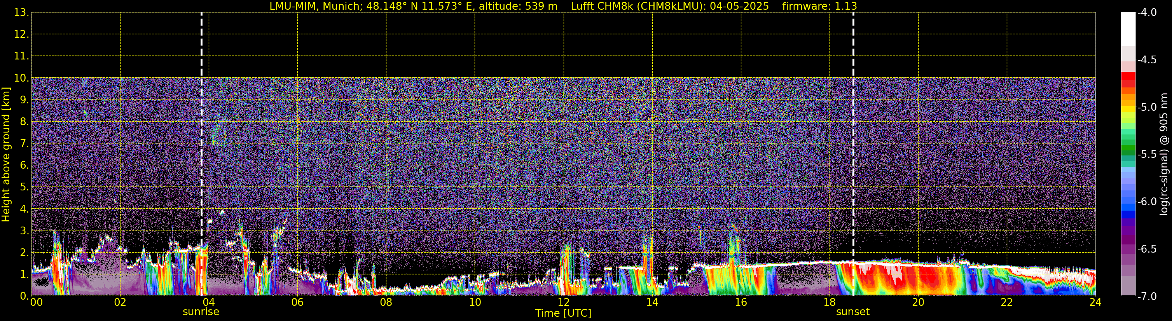Click the date '04-05-2025' in the title
The width and height of the screenshot is (1172, 321).
[739, 6]
